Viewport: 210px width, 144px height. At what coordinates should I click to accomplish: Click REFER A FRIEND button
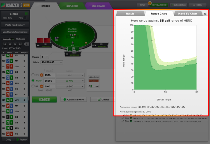coord(159,5)
